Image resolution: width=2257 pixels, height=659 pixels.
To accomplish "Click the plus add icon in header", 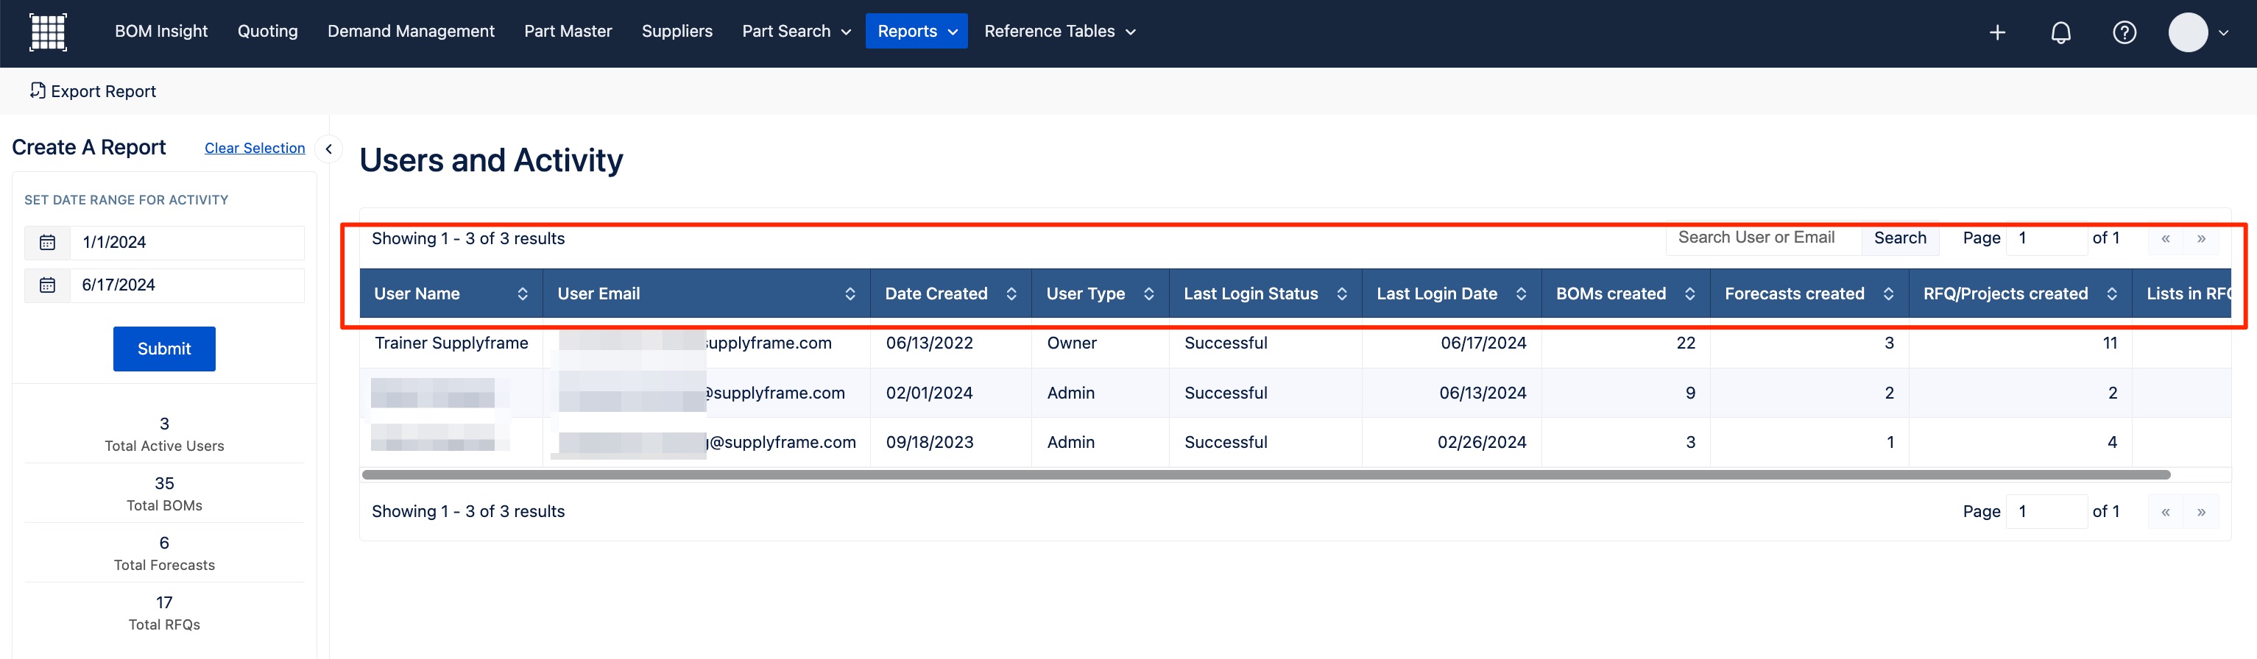I will coord(1997,32).
